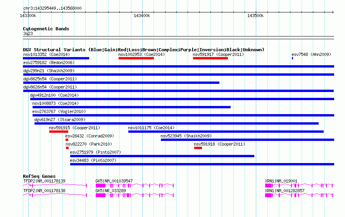Click the chr3:143295449..143568000 coordinate text
Screen dimensions: 345x217
(x=52, y=9)
